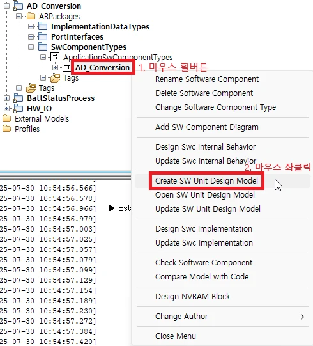Viewport: 313px width, 346px height.
Task: Select the SwComponentTypes tree label
Action: [89, 47]
